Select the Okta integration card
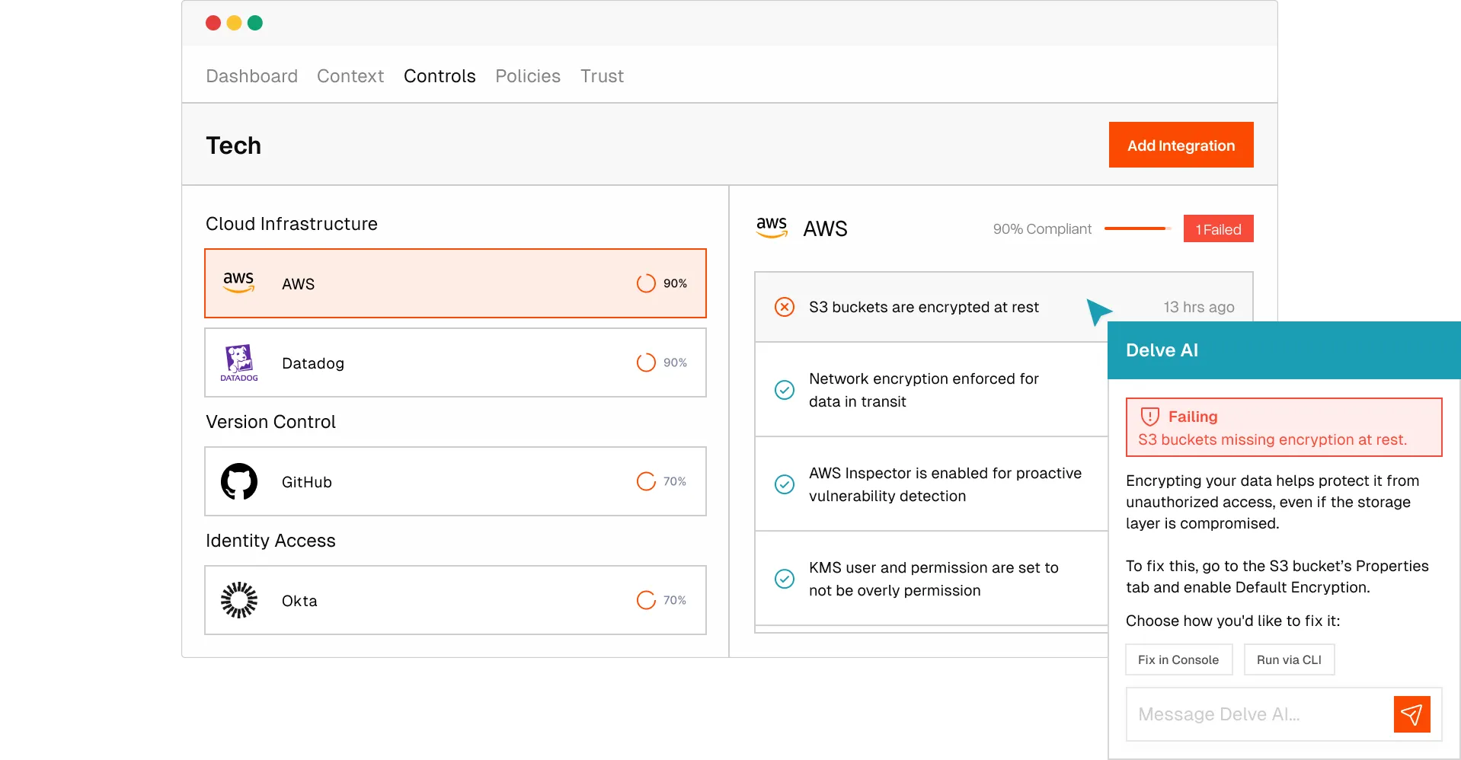This screenshot has height=760, width=1461. (456, 600)
